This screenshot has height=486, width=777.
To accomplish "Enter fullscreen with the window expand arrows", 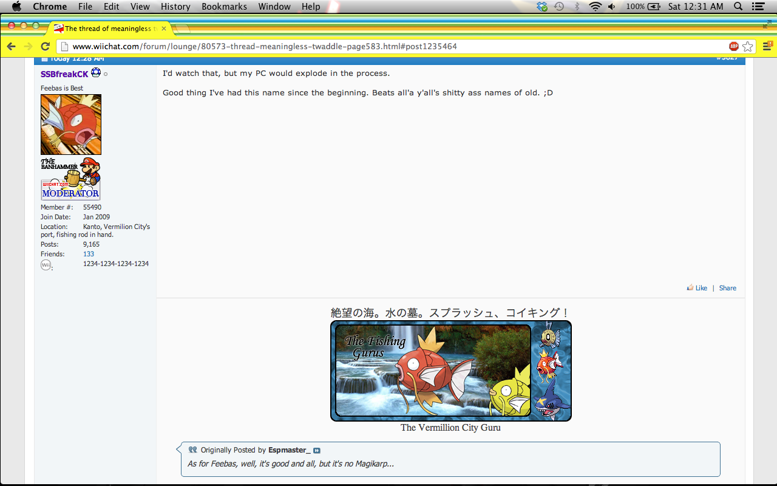I will pyautogui.click(x=769, y=24).
